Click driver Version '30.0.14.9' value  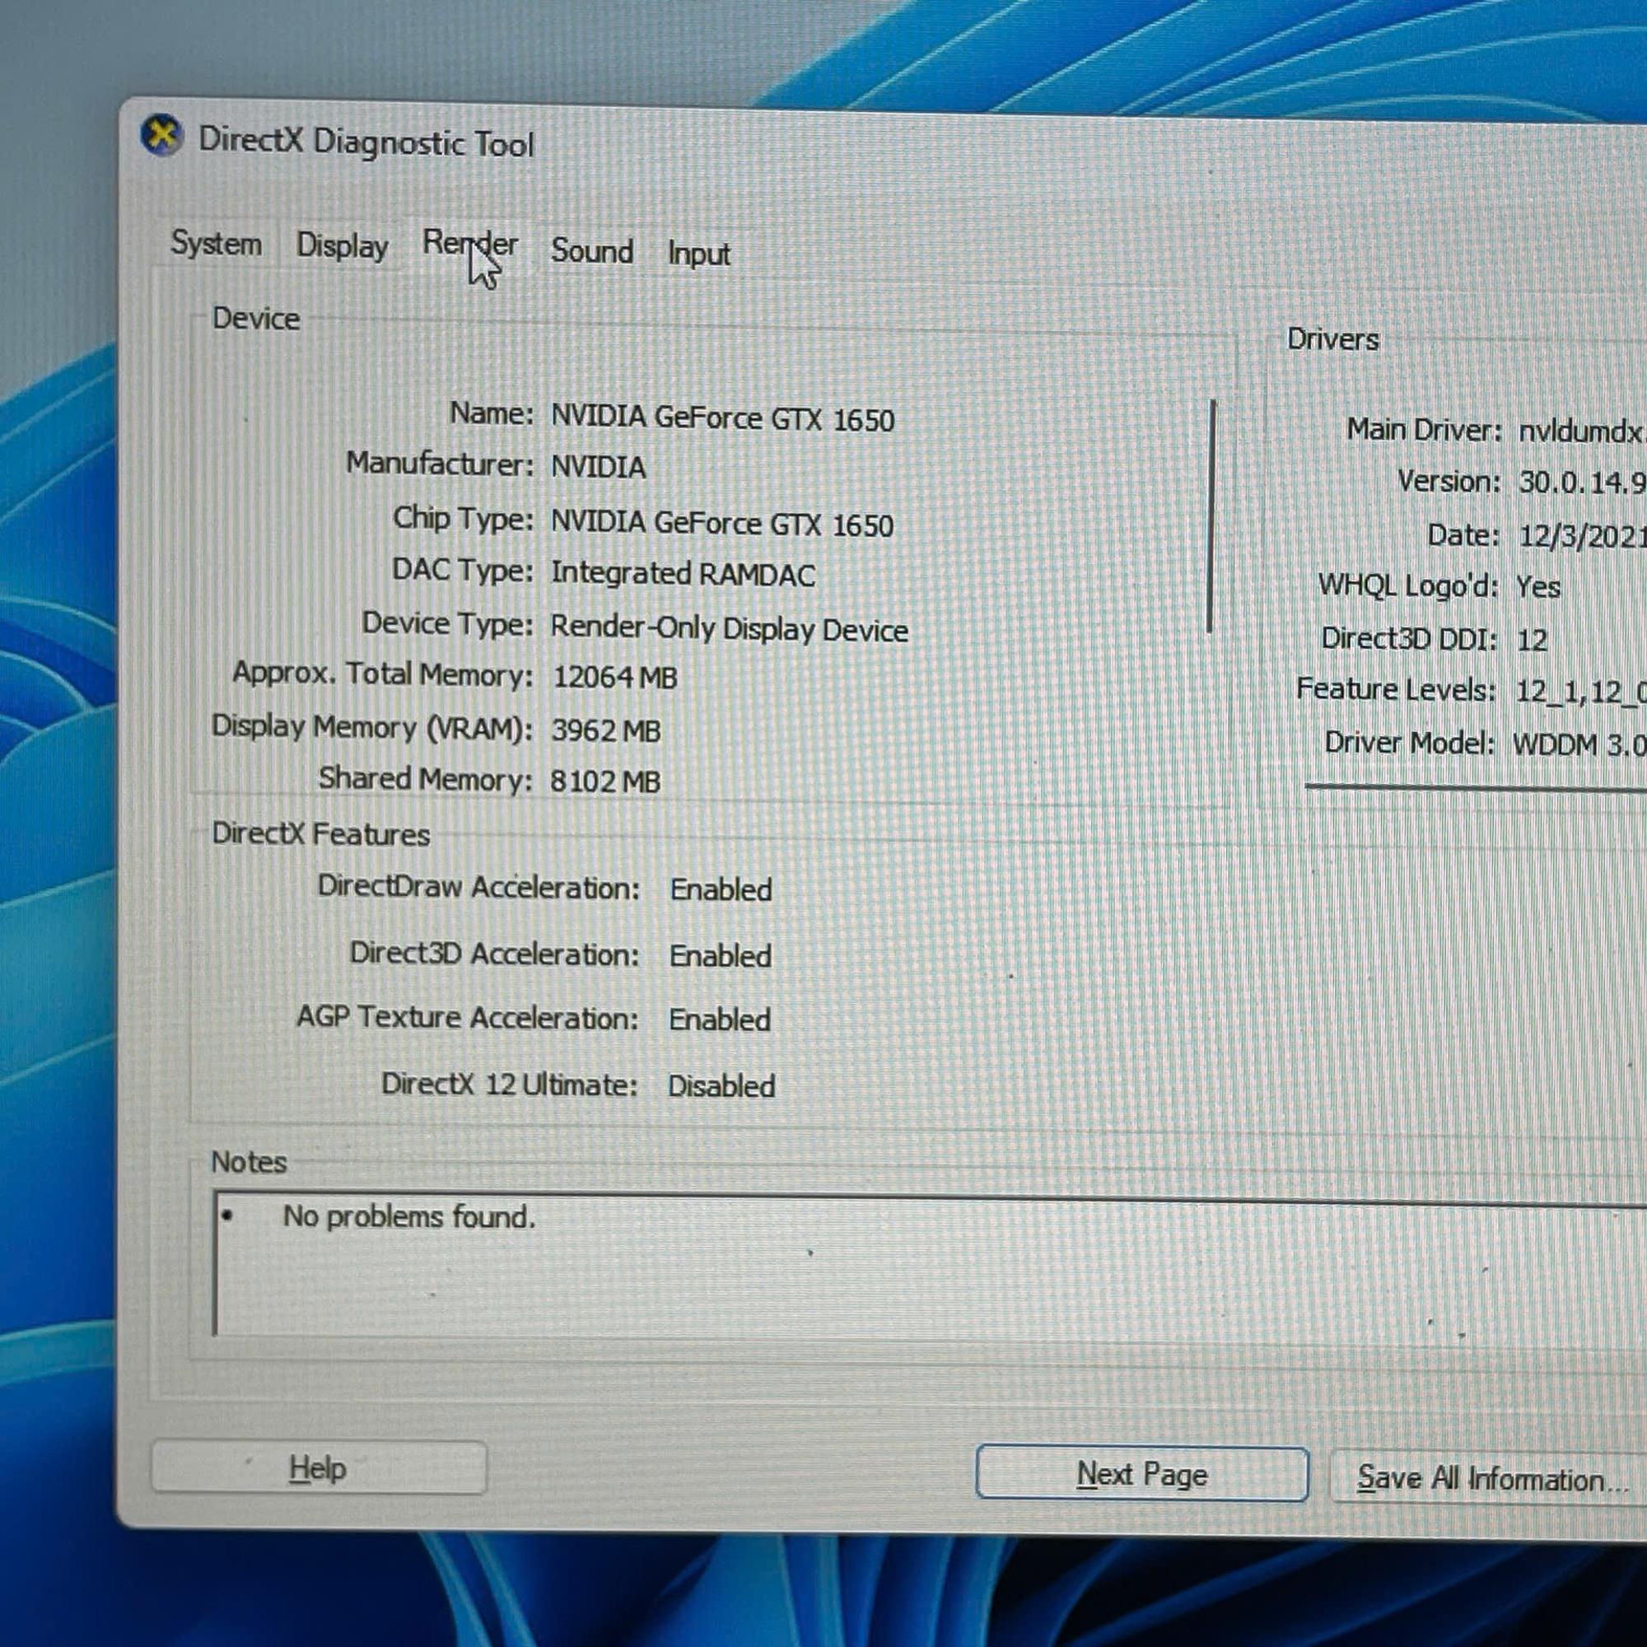[x=1582, y=483]
